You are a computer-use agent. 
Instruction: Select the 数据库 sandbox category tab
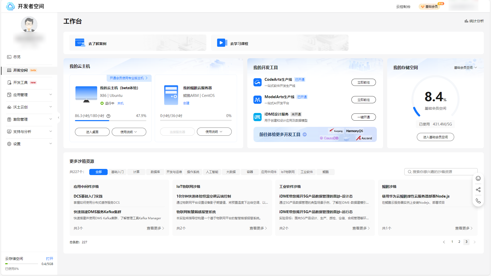[x=155, y=172]
